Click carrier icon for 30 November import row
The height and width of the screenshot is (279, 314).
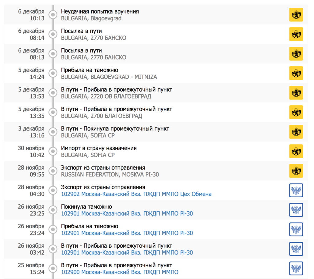(x=296, y=151)
